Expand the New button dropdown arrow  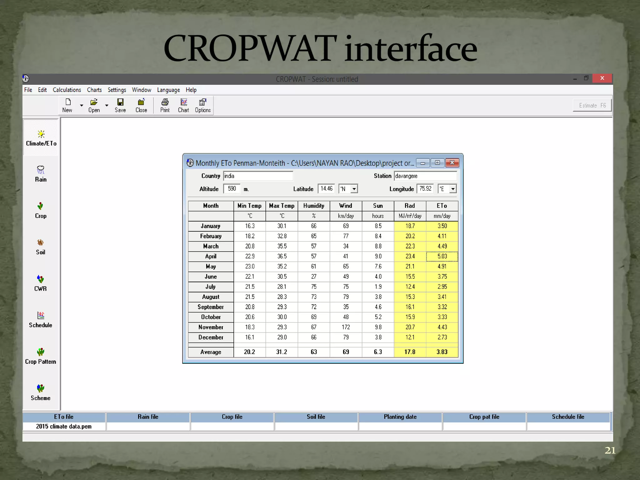click(82, 106)
